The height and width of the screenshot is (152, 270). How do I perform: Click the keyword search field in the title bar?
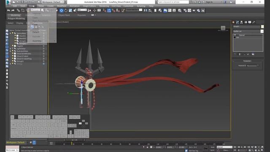173,2
